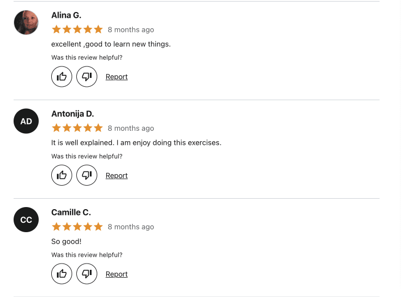This screenshot has height=297, width=401.
Task: Click Alina G.'s five-star rating
Action: (x=77, y=29)
